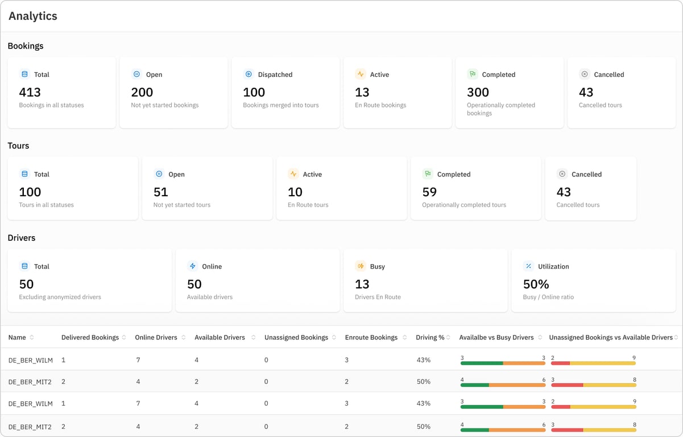Click the orange bolt icon on Busy card
683x437 pixels.
point(360,266)
